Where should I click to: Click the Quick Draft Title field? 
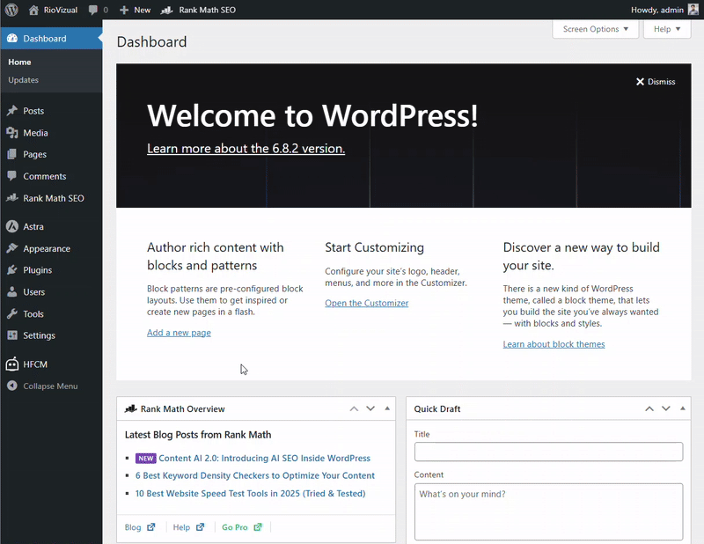(548, 452)
